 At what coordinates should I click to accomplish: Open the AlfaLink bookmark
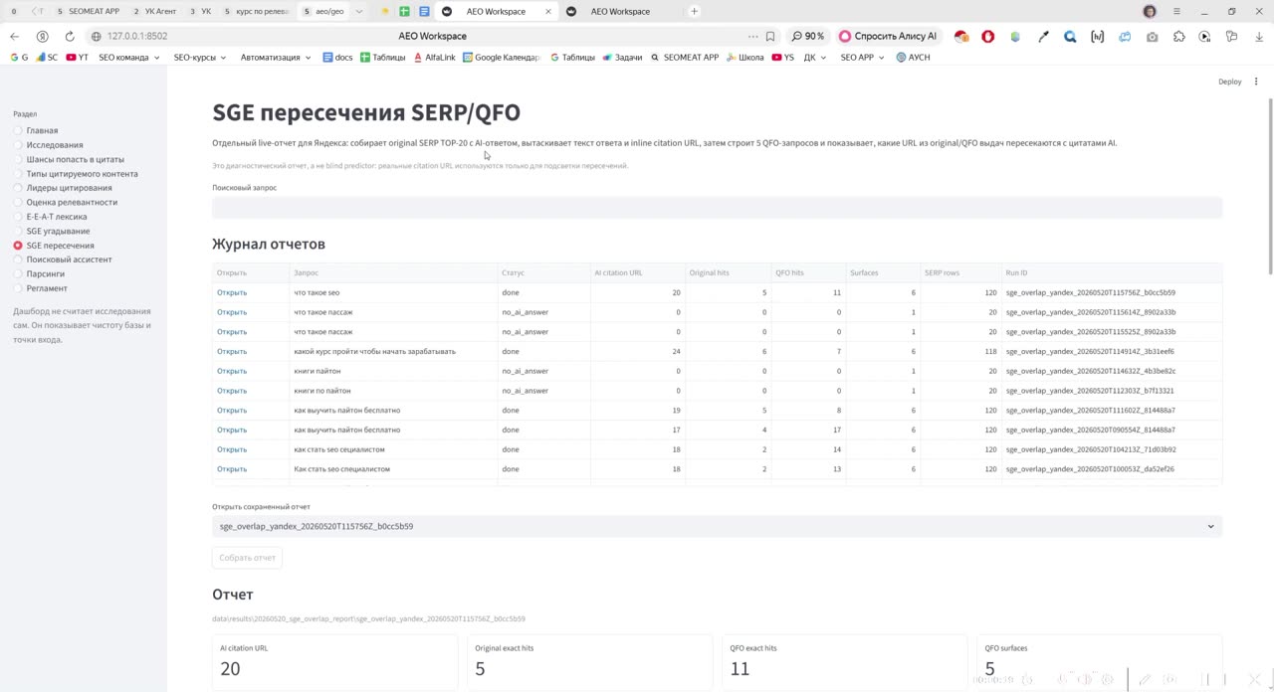tap(434, 57)
